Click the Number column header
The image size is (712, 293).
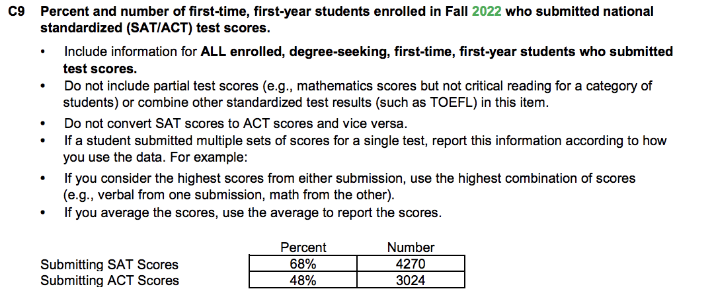(x=411, y=247)
